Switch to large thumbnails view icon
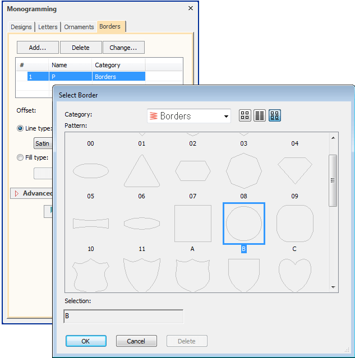Image resolution: width=355 pixels, height=358 pixels. tap(245, 116)
